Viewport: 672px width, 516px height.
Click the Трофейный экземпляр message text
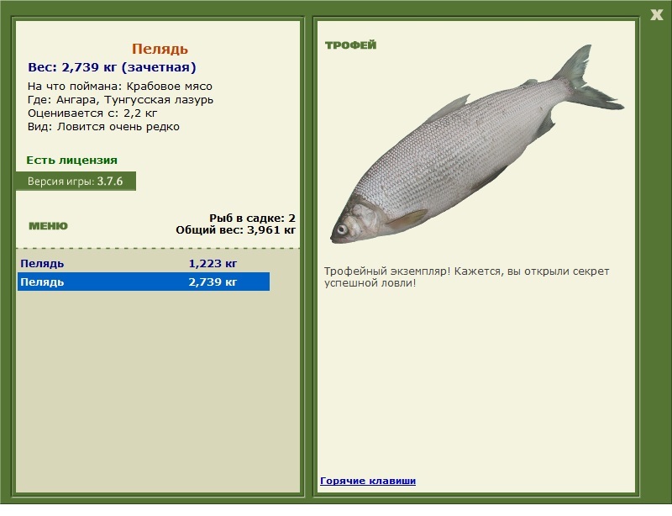click(466, 277)
